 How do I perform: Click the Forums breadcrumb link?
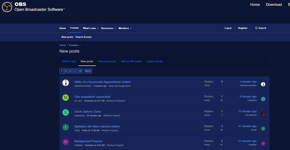(74, 45)
